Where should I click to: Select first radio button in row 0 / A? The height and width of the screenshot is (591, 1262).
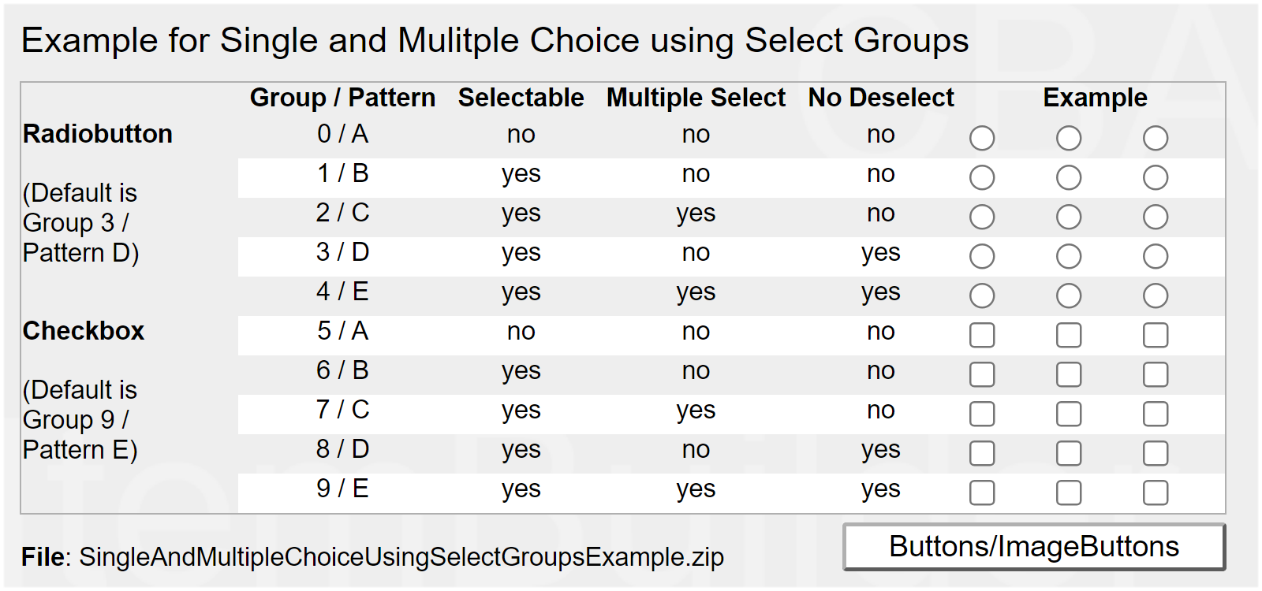[982, 139]
